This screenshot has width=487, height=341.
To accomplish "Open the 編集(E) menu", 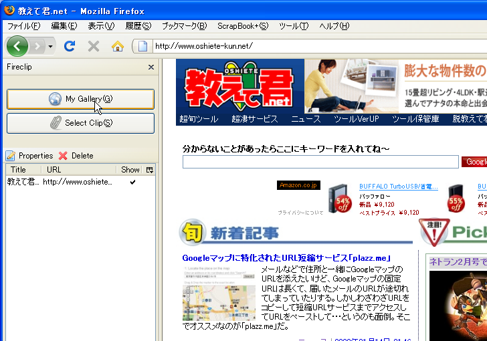I will (64, 26).
